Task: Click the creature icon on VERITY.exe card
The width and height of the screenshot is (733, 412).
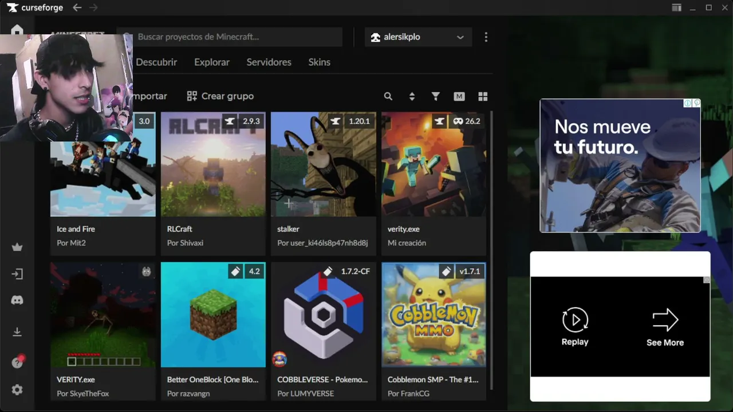Action: tap(147, 271)
